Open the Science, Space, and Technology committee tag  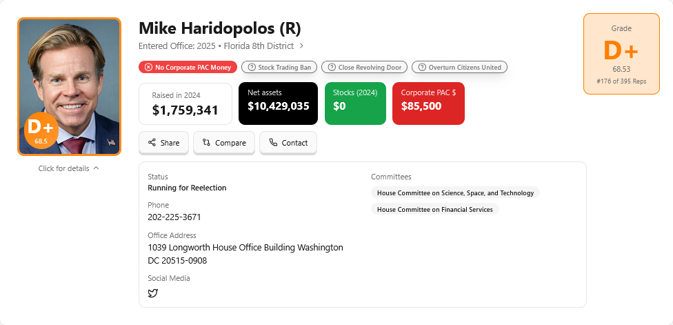[455, 193]
